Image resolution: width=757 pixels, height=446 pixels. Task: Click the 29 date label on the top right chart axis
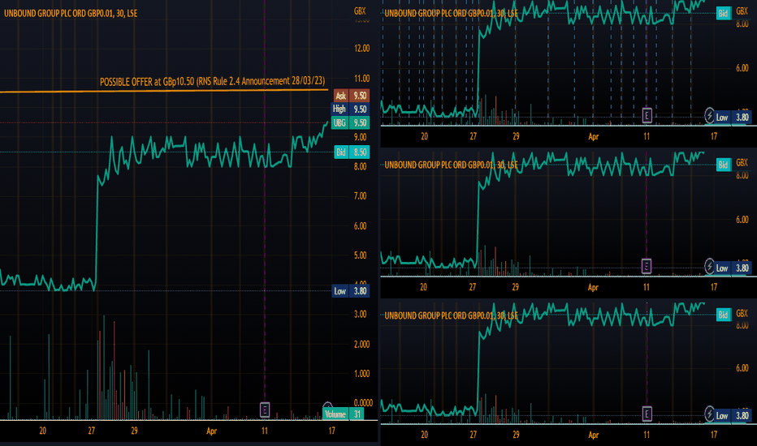click(516, 136)
